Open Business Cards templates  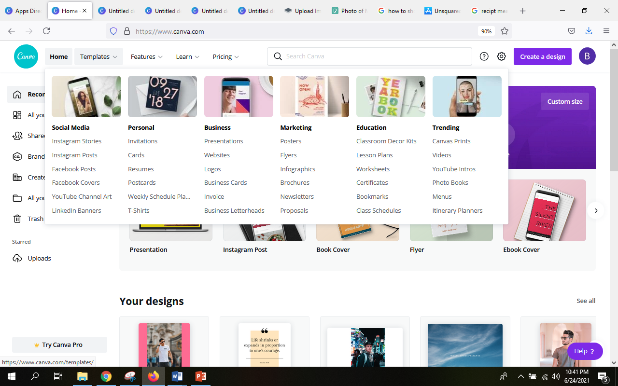pos(225,182)
